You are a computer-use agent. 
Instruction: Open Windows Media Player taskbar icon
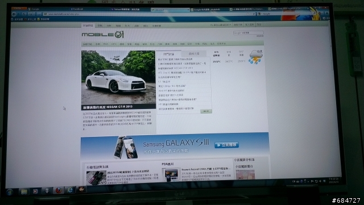pos(35,191)
